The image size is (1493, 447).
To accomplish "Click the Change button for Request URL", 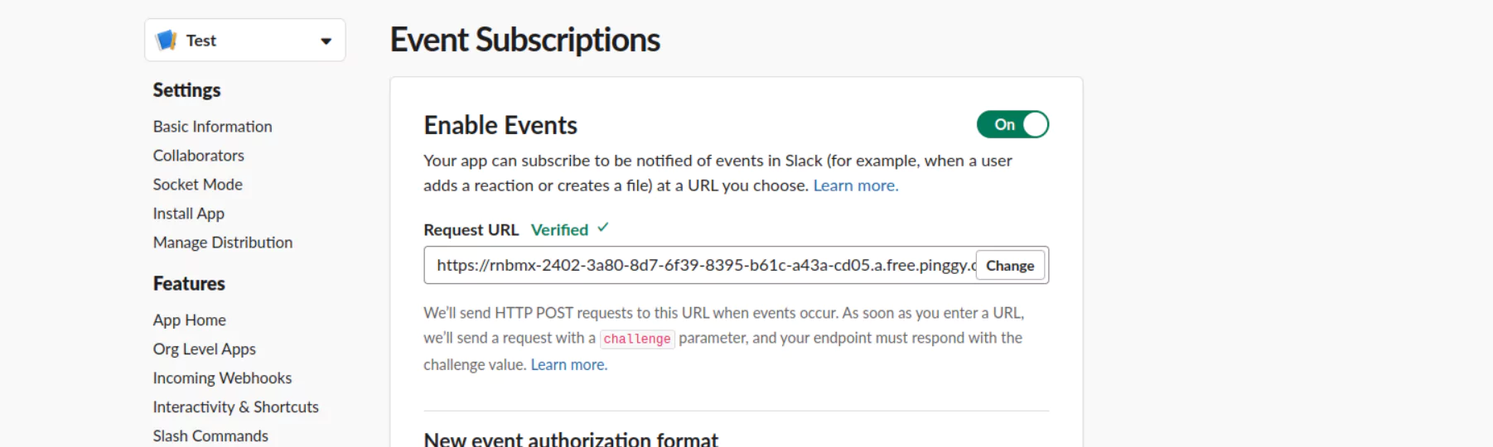I will click(1010, 266).
